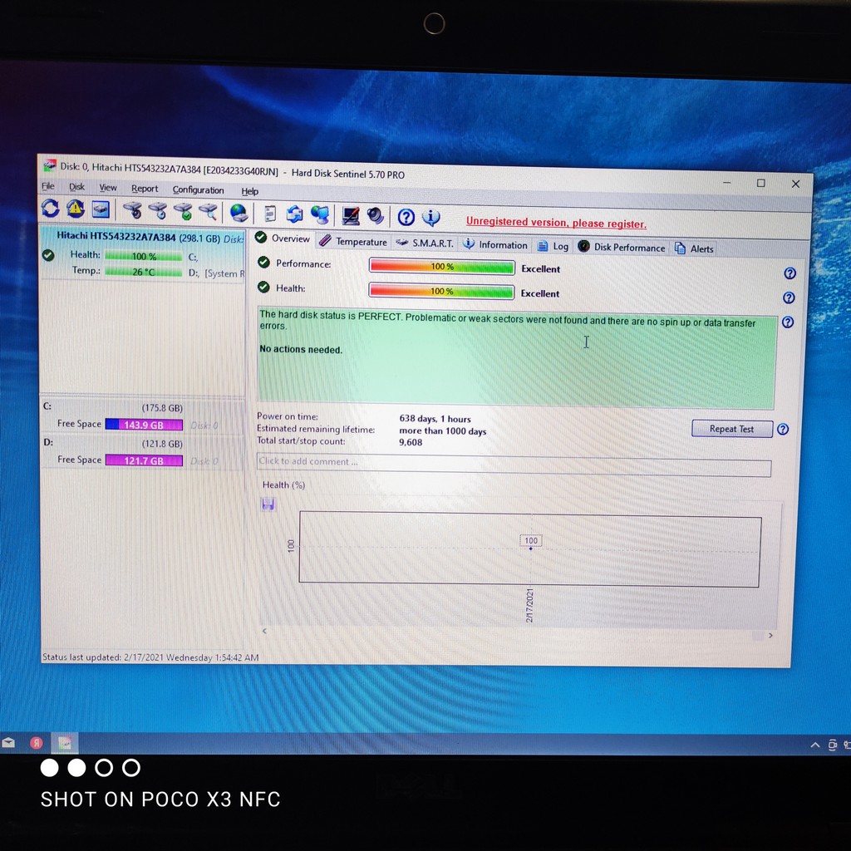Click the Power on time value 638 days
The image size is (851, 851).
coord(435,419)
